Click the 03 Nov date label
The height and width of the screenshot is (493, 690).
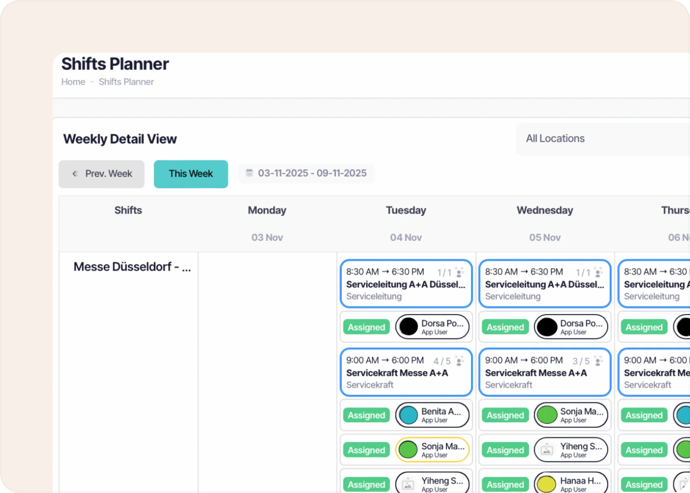(267, 237)
